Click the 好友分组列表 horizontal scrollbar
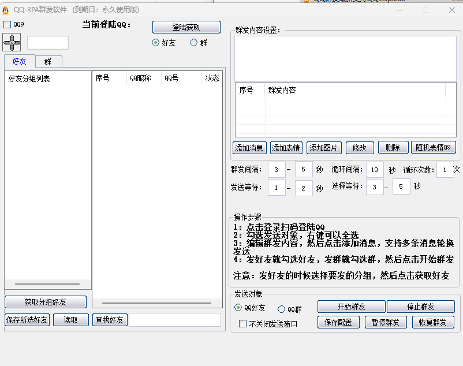This screenshot has height=366, width=463. coord(47,284)
